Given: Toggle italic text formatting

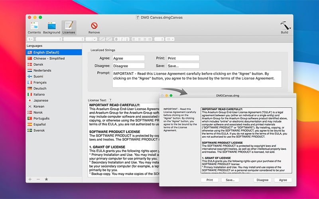Looking at the screenshot, I should click(x=122, y=39).
